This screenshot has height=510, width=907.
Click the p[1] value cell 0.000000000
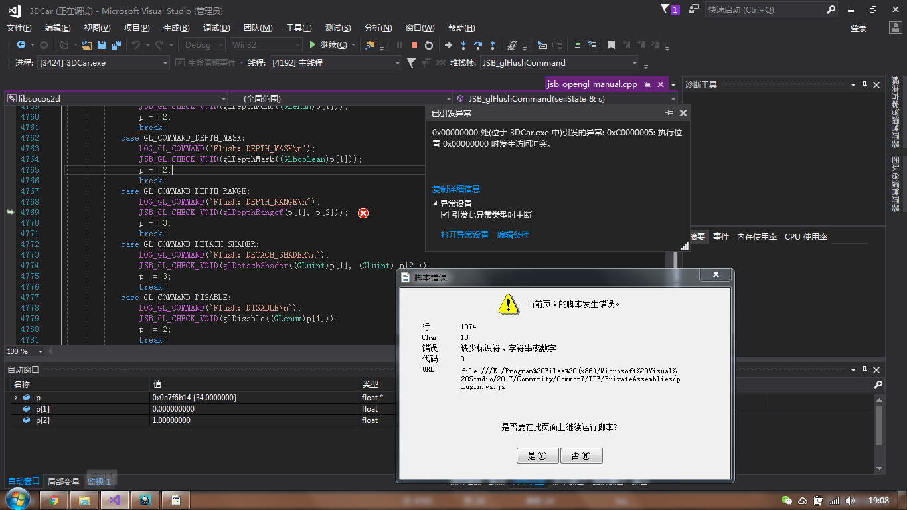click(255, 409)
